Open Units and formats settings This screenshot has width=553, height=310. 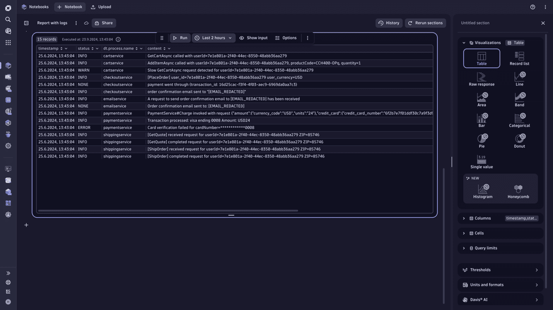(500, 285)
